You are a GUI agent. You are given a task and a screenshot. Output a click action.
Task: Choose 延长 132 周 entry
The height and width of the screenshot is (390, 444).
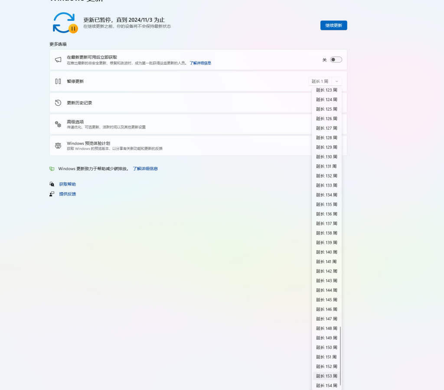pyautogui.click(x=326, y=176)
